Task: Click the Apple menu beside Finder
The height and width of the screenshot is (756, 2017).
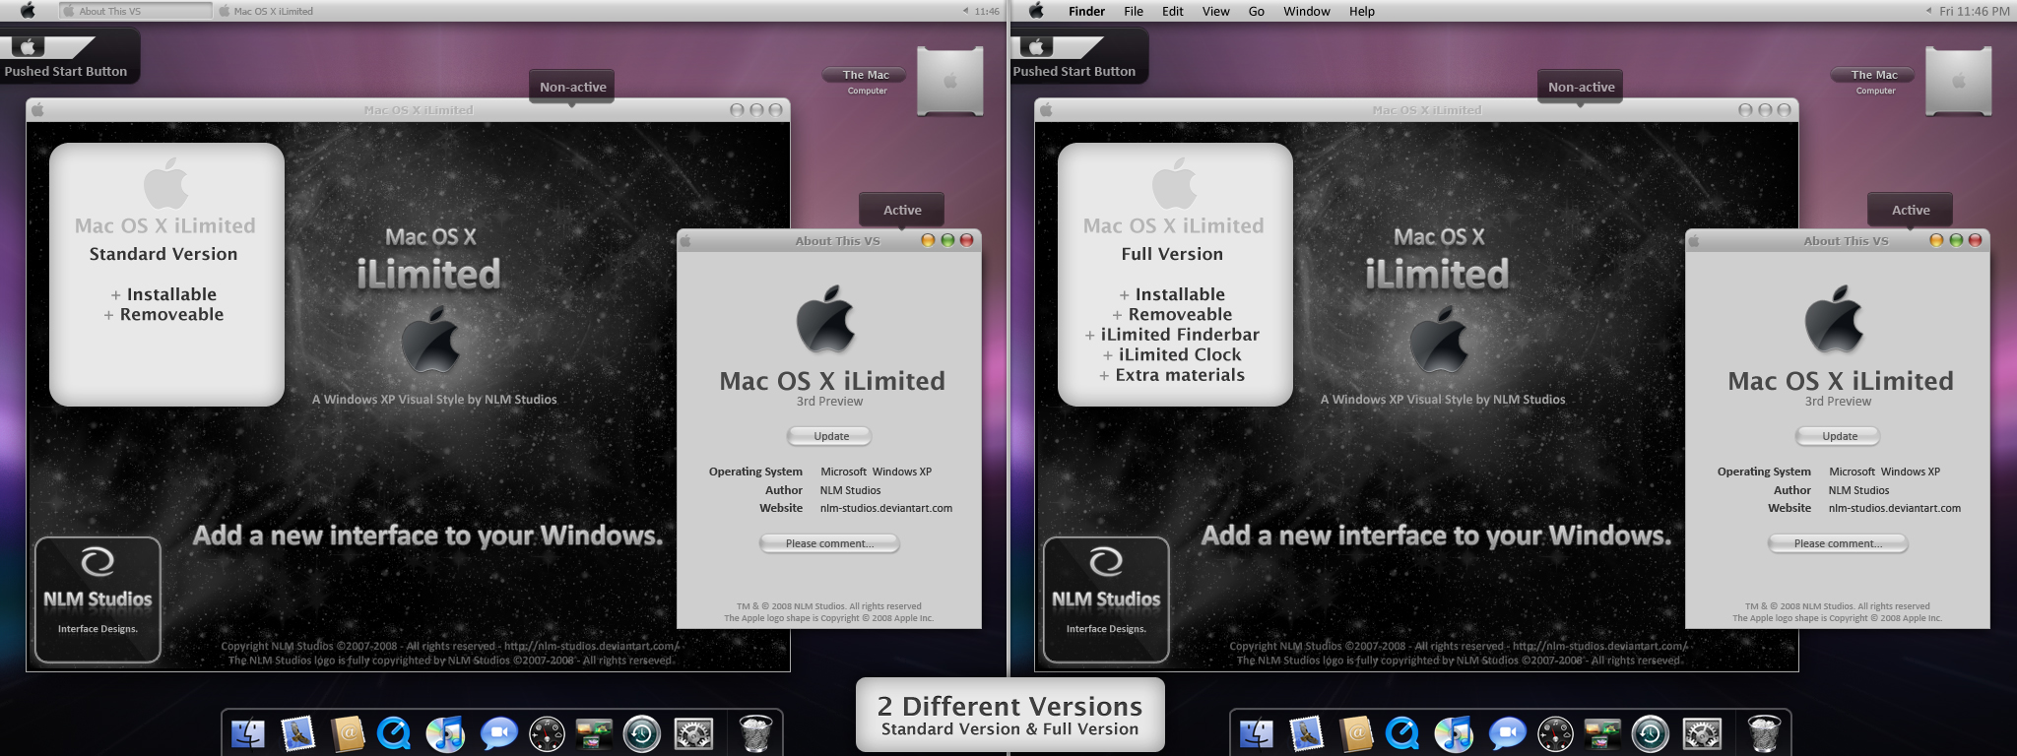Action: coord(1036,11)
